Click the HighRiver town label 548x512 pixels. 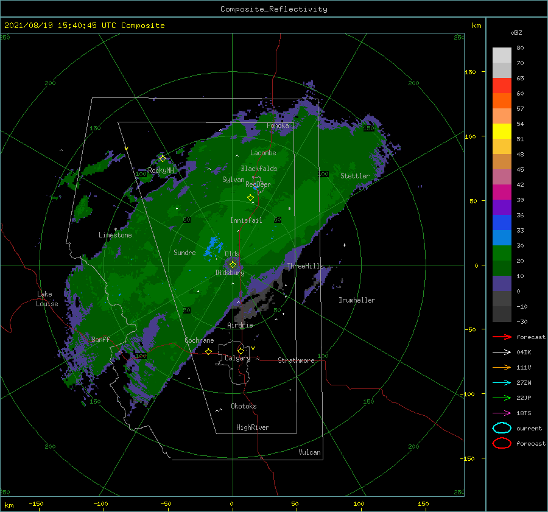coord(253,427)
